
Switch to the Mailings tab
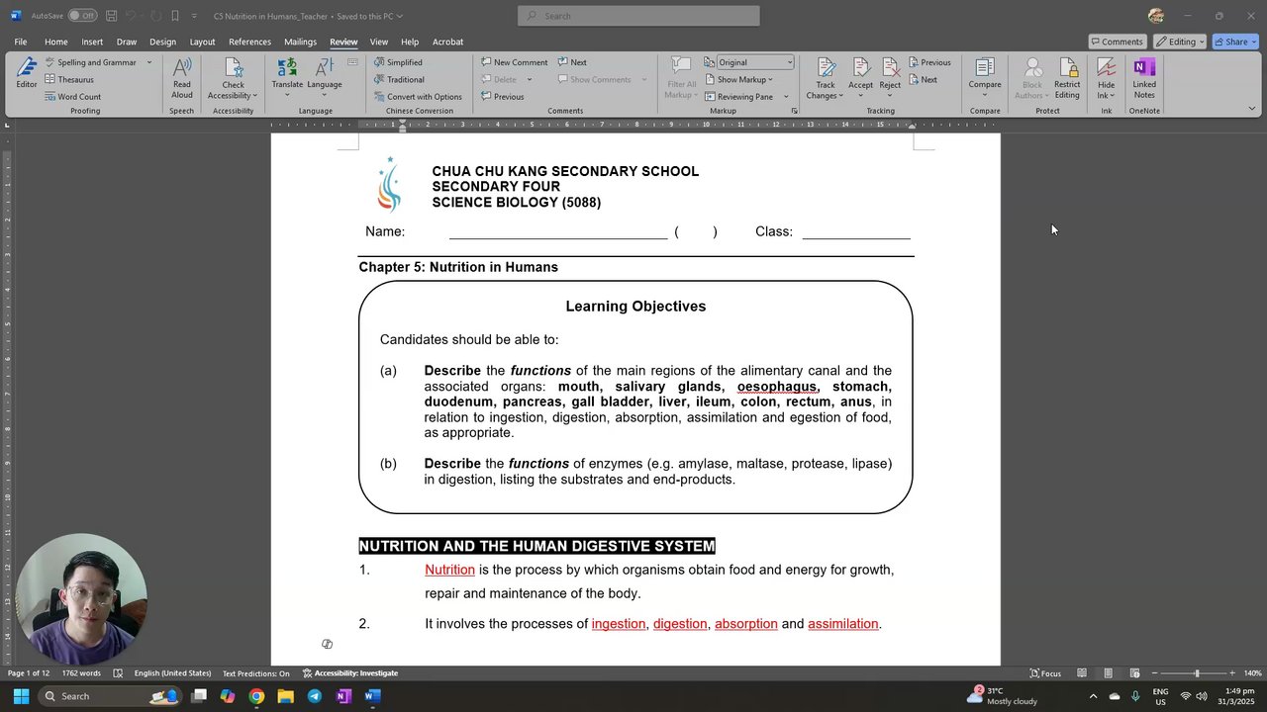[x=300, y=42]
